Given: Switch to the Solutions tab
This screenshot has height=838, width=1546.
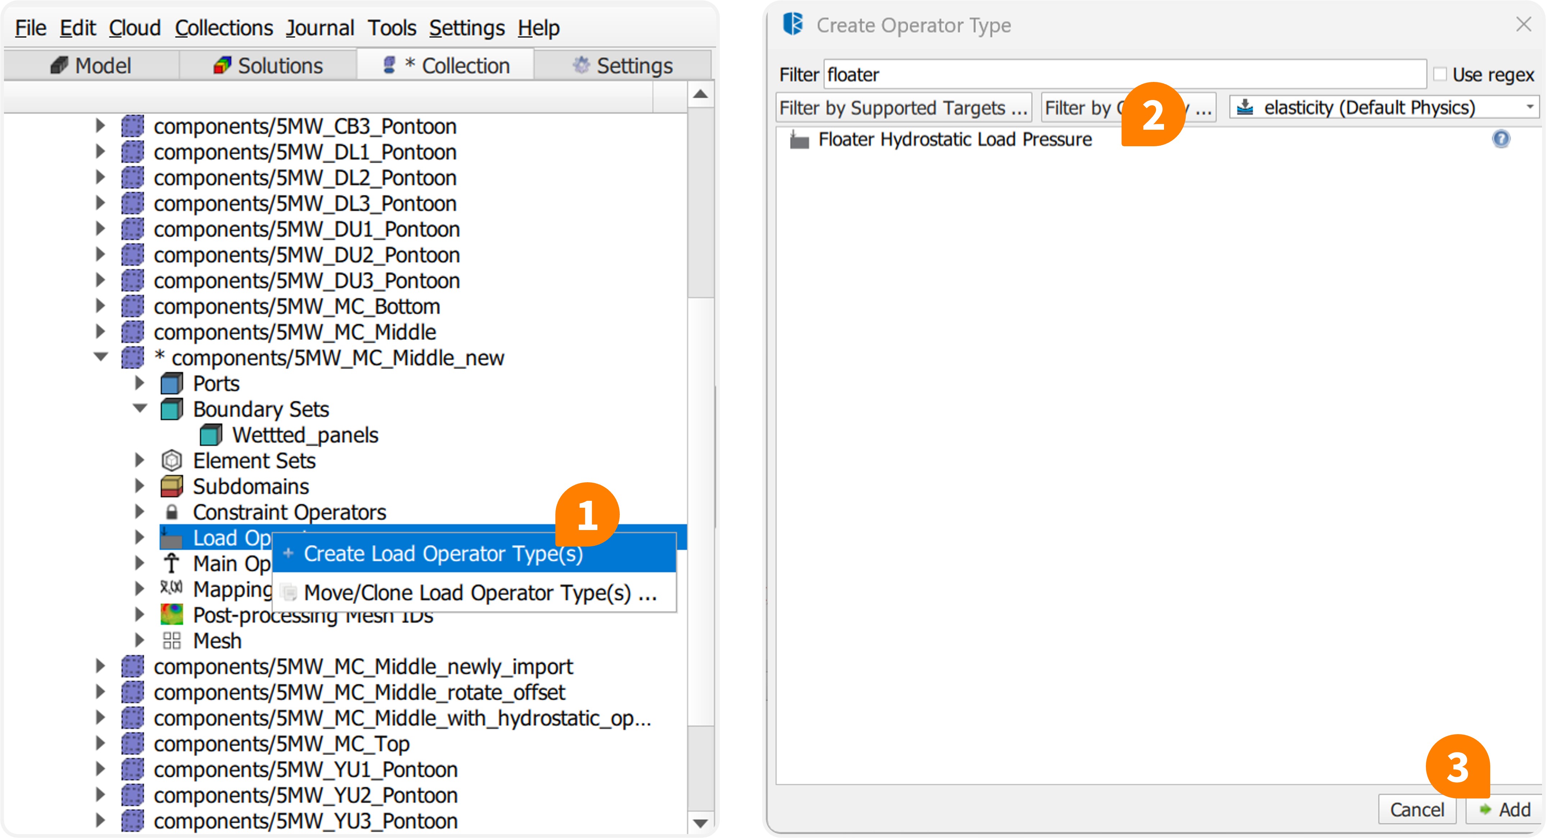Looking at the screenshot, I should coord(268,65).
